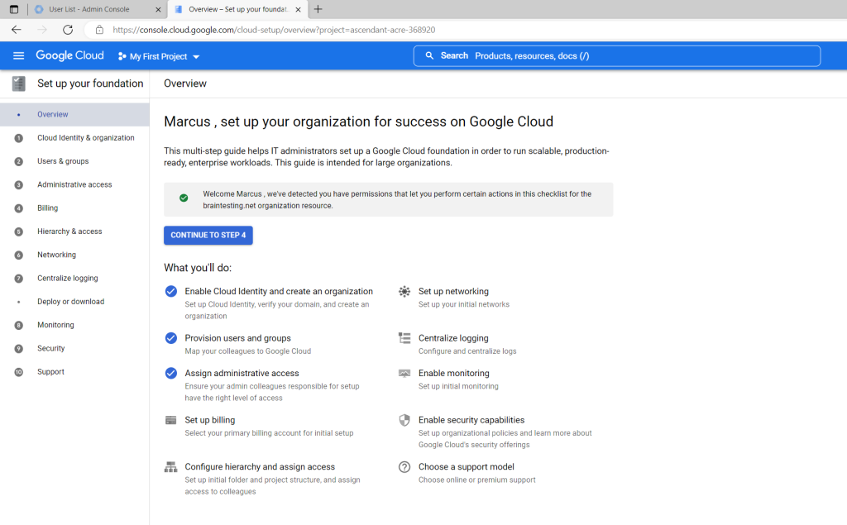847x525 pixels.
Task: Click step 4 number badge beside Billing
Action: click(18, 208)
